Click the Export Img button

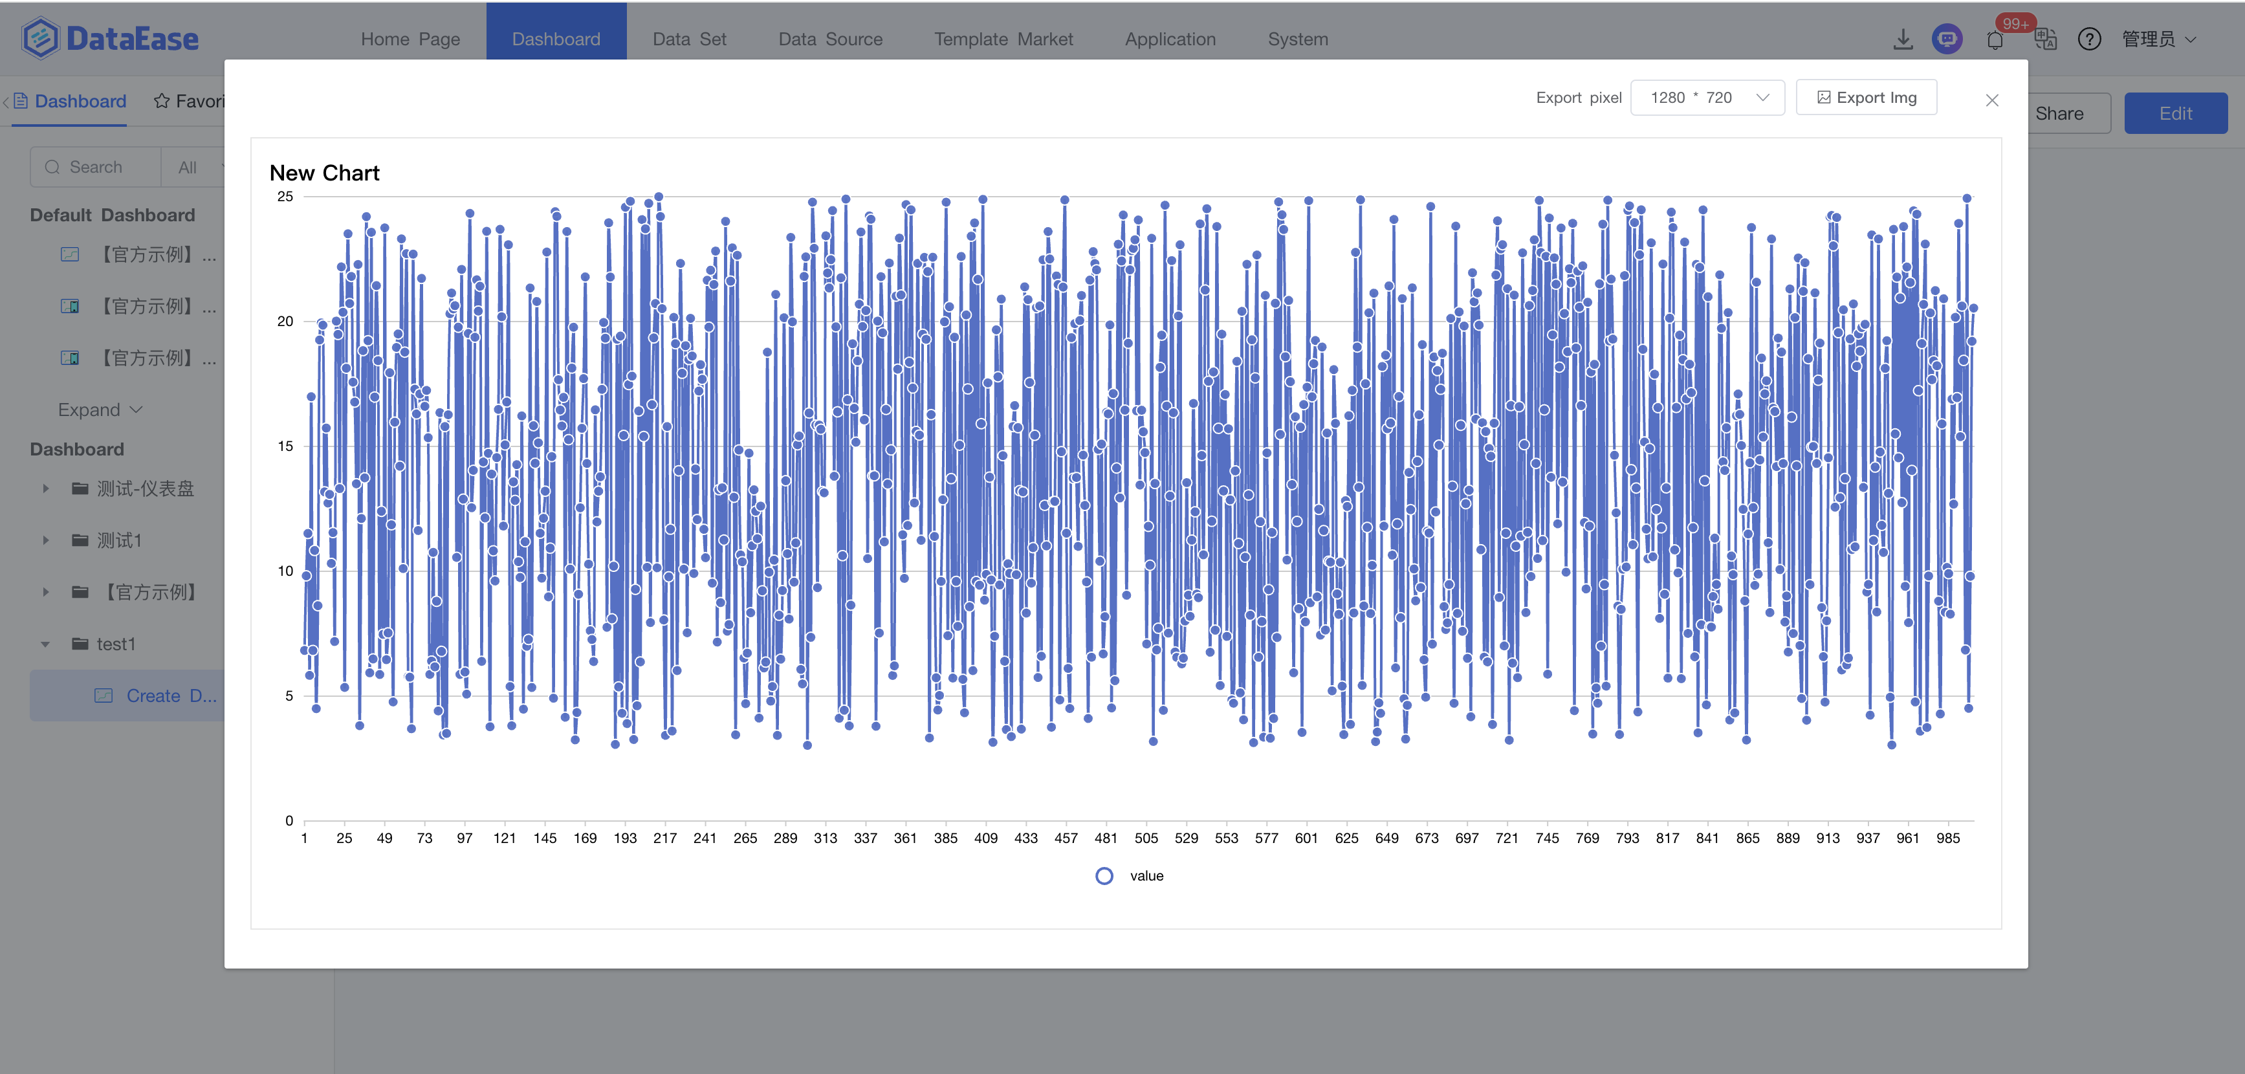point(1866,98)
